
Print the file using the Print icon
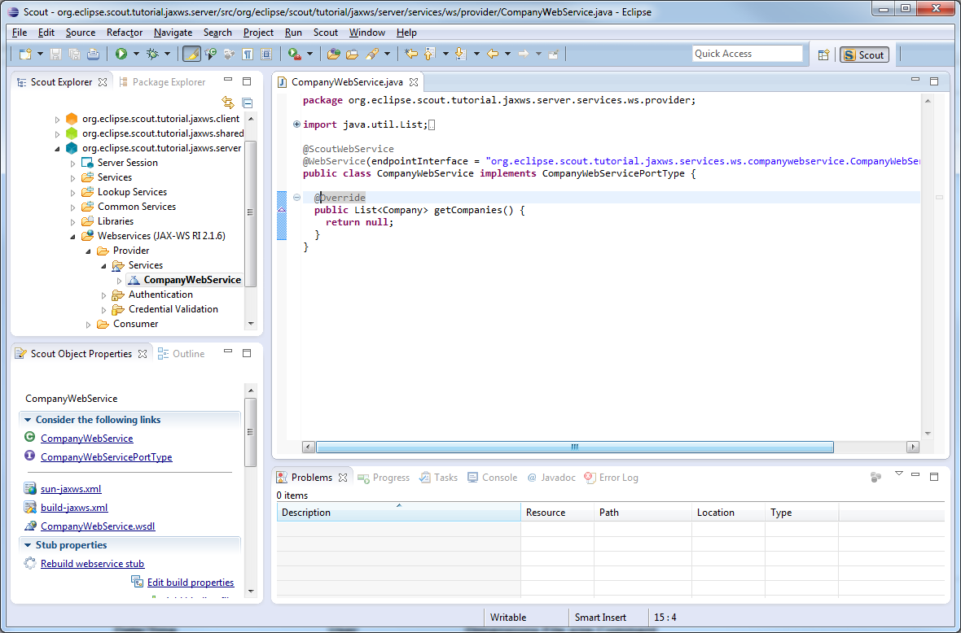pos(92,54)
